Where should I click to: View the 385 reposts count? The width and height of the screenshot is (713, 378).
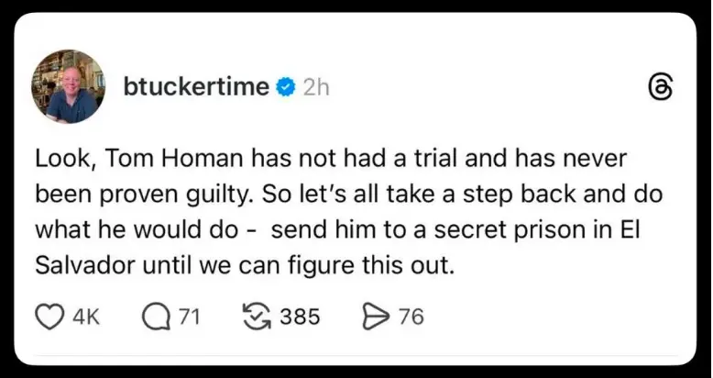pyautogui.click(x=300, y=317)
